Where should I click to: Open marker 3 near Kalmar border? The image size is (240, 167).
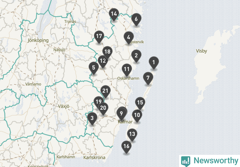pyautogui.click(x=92, y=118)
